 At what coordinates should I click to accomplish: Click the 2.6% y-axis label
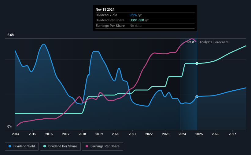pos(11,35)
